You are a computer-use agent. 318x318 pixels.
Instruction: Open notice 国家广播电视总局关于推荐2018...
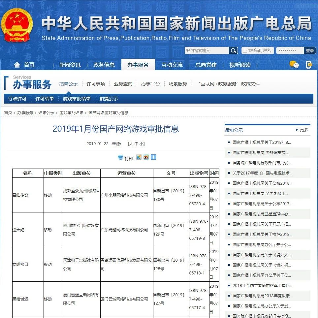click(x=263, y=235)
